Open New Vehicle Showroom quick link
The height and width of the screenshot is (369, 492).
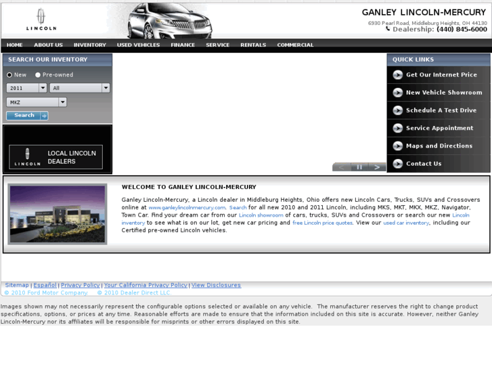point(444,93)
